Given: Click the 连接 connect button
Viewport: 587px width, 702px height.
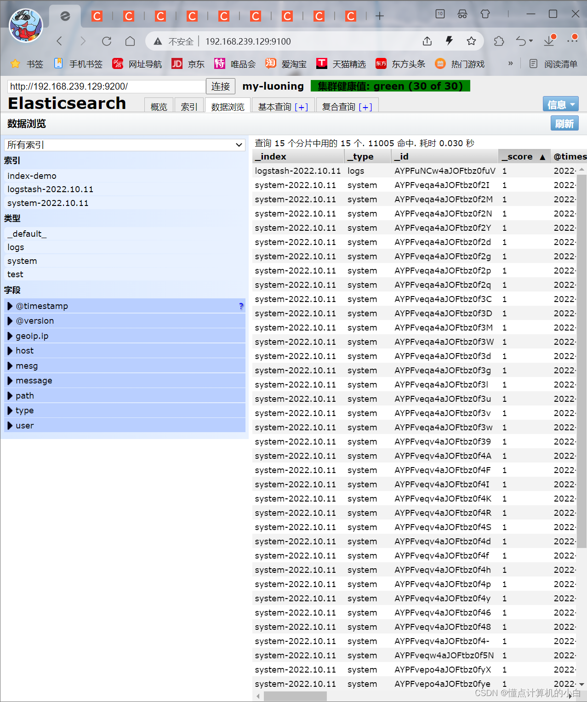Looking at the screenshot, I should tap(221, 86).
